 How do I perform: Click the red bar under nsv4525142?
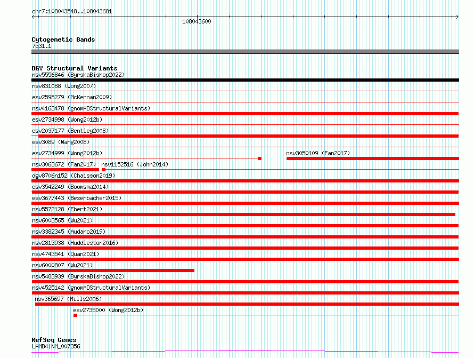[x=245, y=293]
